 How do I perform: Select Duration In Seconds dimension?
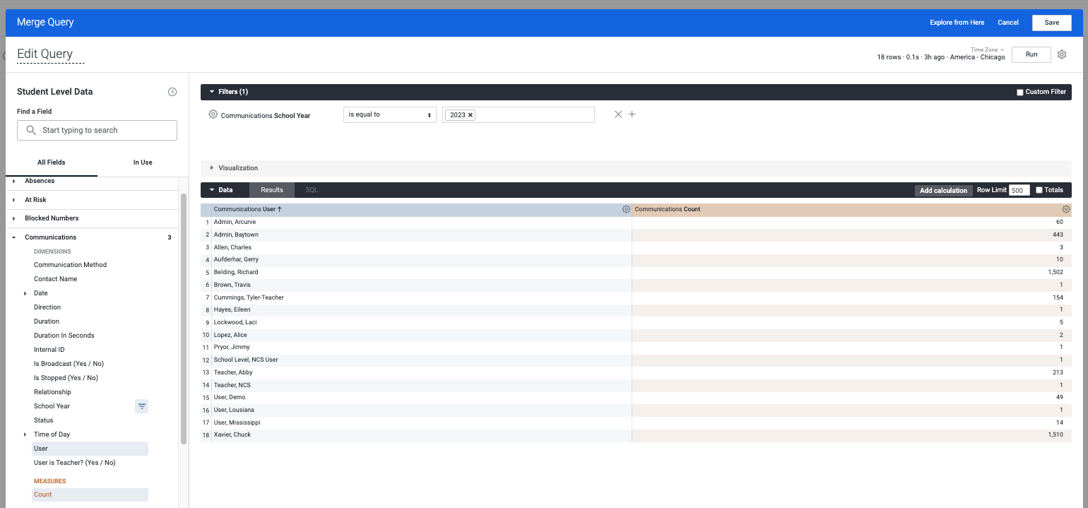click(x=64, y=336)
